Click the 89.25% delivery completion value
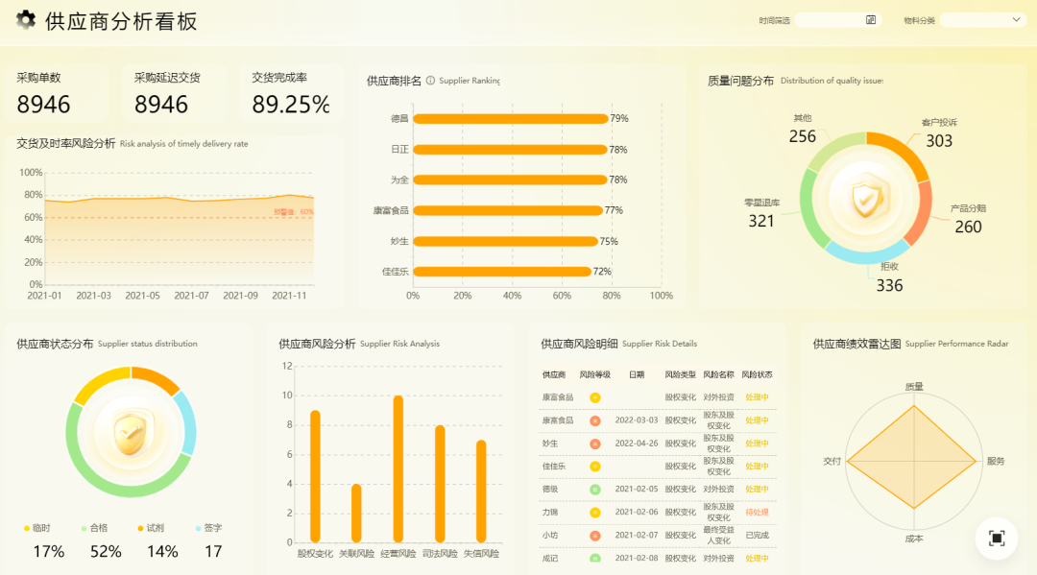Screen dimensions: 1037x575 coord(290,104)
